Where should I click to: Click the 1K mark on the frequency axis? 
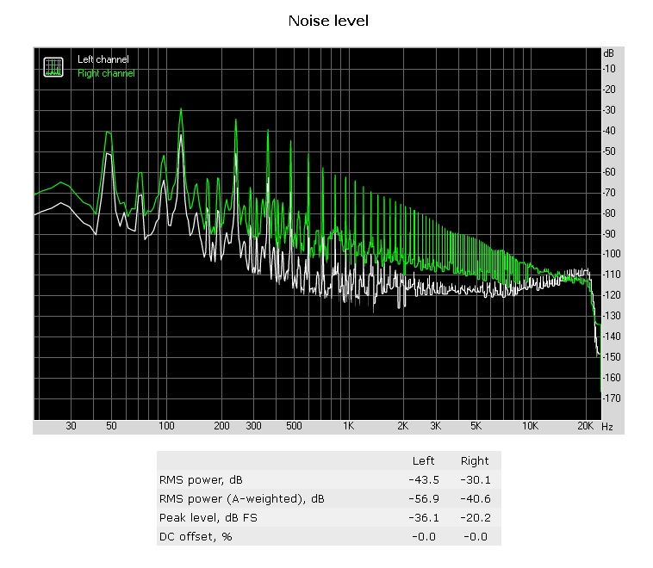[348, 427]
